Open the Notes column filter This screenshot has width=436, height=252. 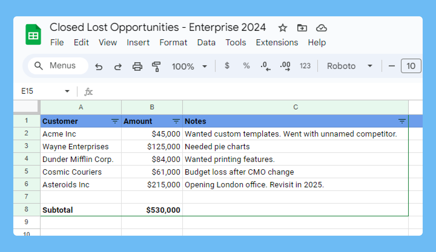(x=402, y=121)
